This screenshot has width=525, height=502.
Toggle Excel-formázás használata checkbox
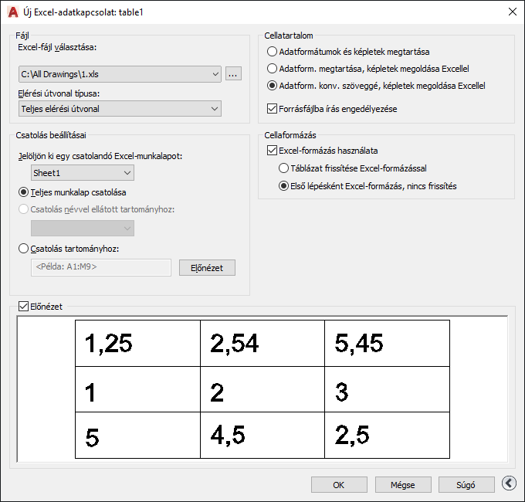point(272,151)
